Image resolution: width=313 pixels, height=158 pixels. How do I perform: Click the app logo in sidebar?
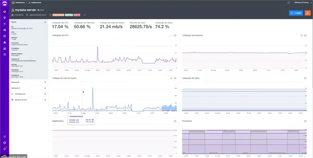5,4
